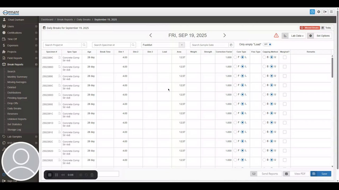Click document icon for specimen 2502391D
The image size is (339, 190).
pyautogui.click(x=60, y=123)
